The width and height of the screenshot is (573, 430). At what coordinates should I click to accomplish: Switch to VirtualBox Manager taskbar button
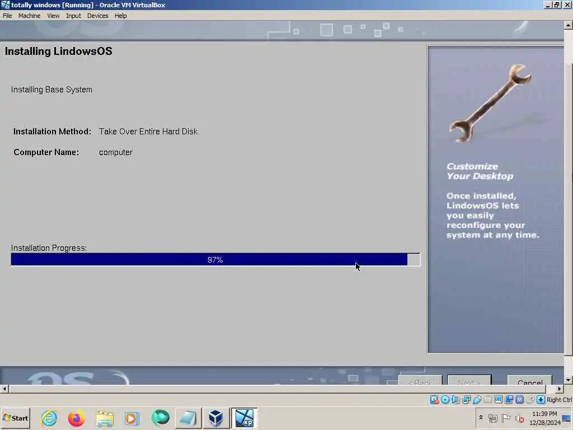216,418
